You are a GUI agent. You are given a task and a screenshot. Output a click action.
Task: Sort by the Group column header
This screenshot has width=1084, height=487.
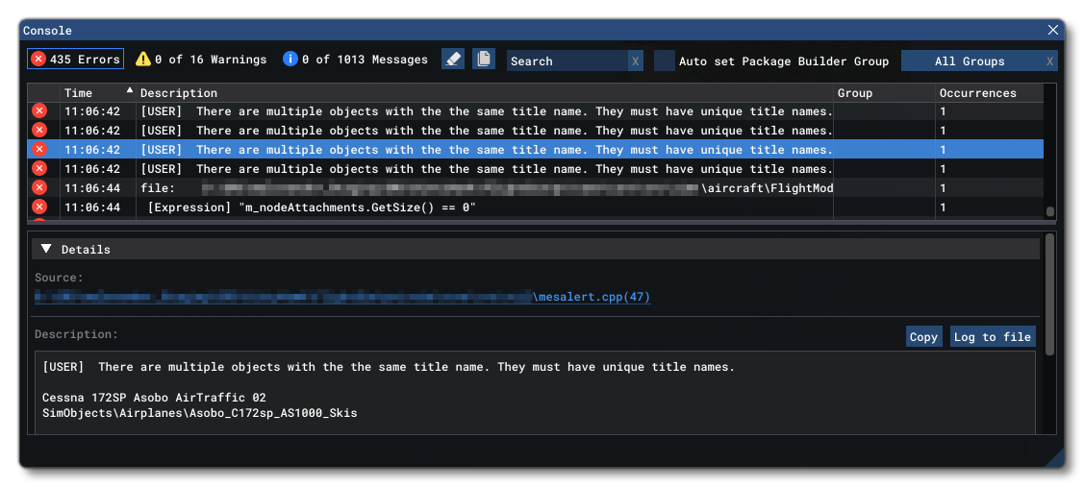pos(884,92)
